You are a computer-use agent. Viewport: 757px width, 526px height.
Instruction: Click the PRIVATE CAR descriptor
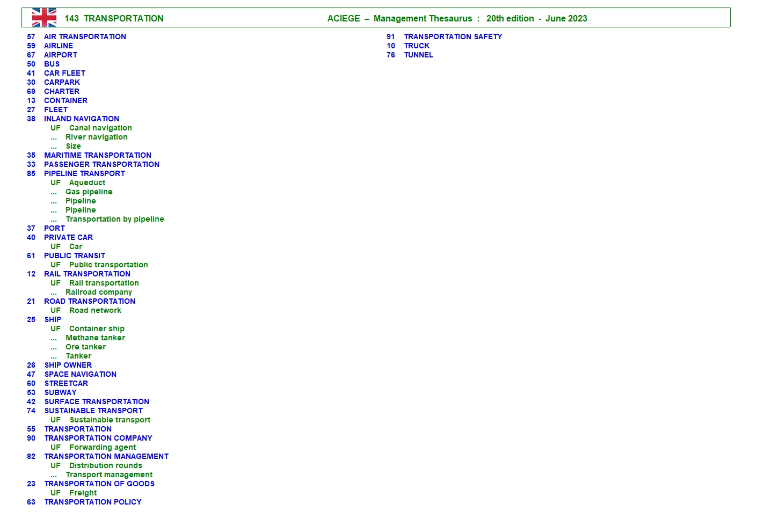(68, 237)
